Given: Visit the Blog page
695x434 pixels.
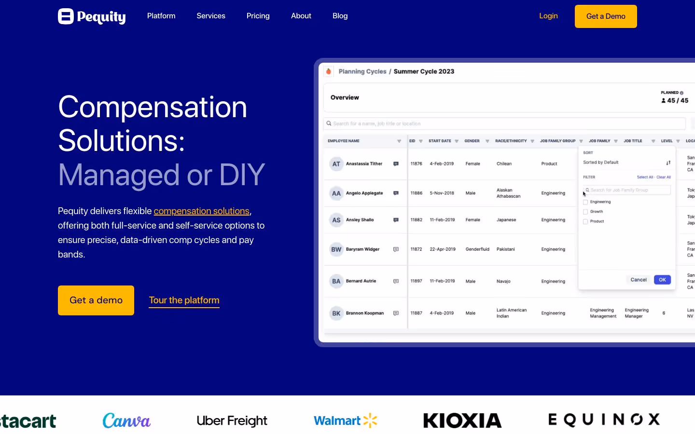Looking at the screenshot, I should click(340, 16).
